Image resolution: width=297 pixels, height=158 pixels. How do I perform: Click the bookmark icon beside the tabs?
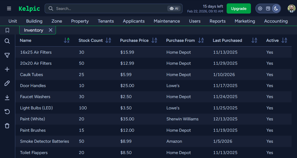click(7, 30)
